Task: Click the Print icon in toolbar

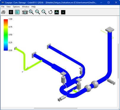Action: [x=4, y=12]
